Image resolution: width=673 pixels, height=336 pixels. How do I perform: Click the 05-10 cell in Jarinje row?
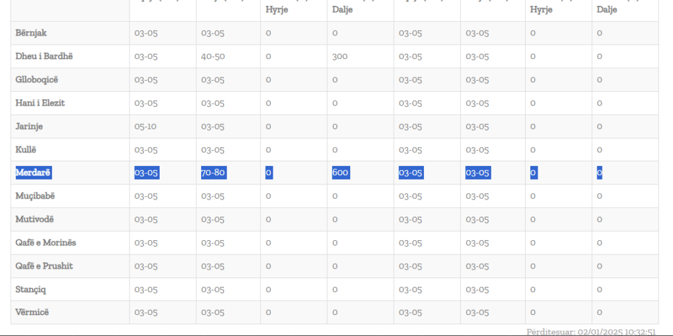(145, 126)
